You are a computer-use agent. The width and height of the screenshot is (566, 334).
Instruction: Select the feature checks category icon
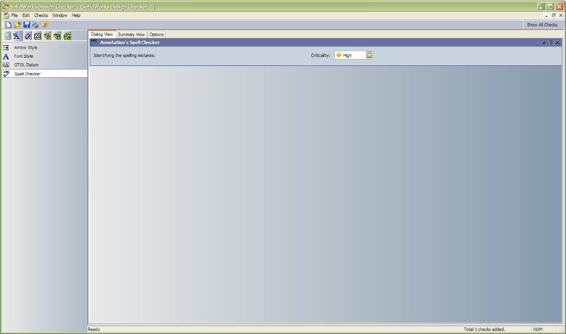pyautogui.click(x=67, y=36)
